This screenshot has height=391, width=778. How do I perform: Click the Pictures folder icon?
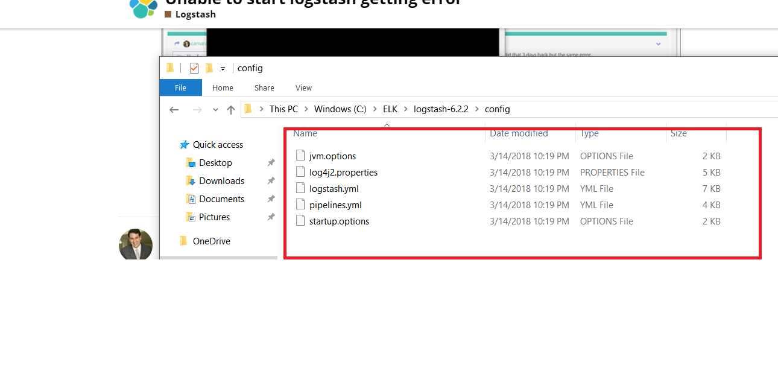(x=191, y=217)
